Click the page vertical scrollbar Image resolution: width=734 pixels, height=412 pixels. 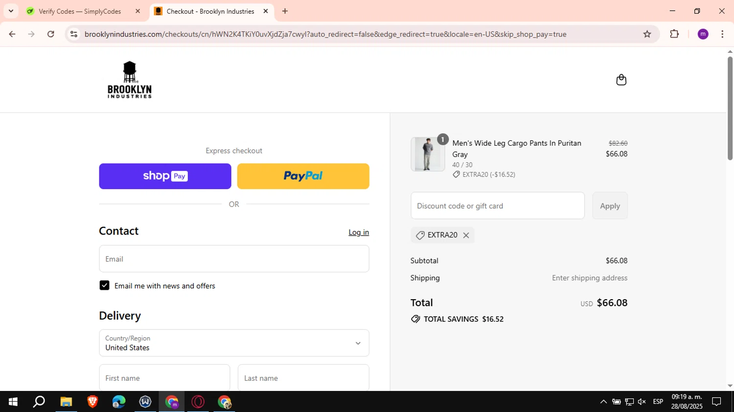pos(730,108)
